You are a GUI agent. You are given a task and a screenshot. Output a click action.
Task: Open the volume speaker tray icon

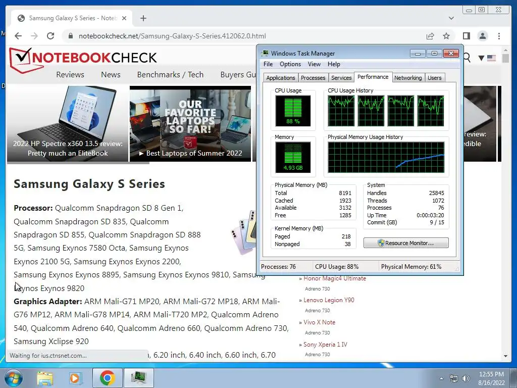click(466, 378)
